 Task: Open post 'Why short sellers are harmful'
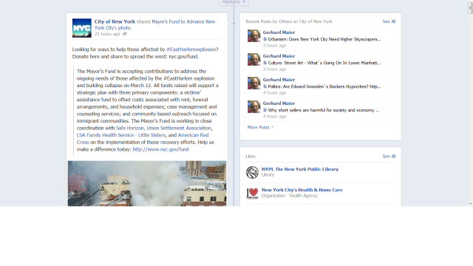click(324, 110)
